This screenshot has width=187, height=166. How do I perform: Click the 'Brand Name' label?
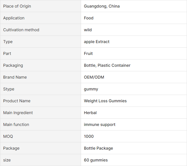click(x=15, y=77)
